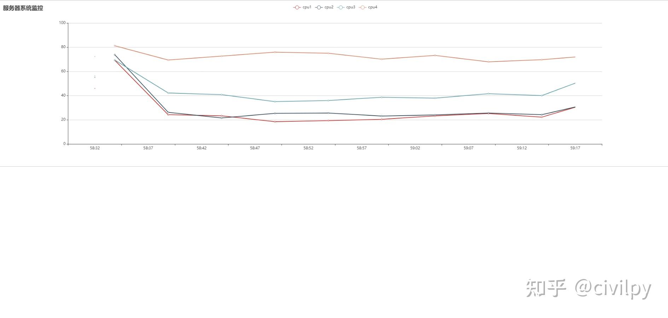668x318 pixels.
Task: Click the 58:57 x-axis label
Action: point(362,148)
